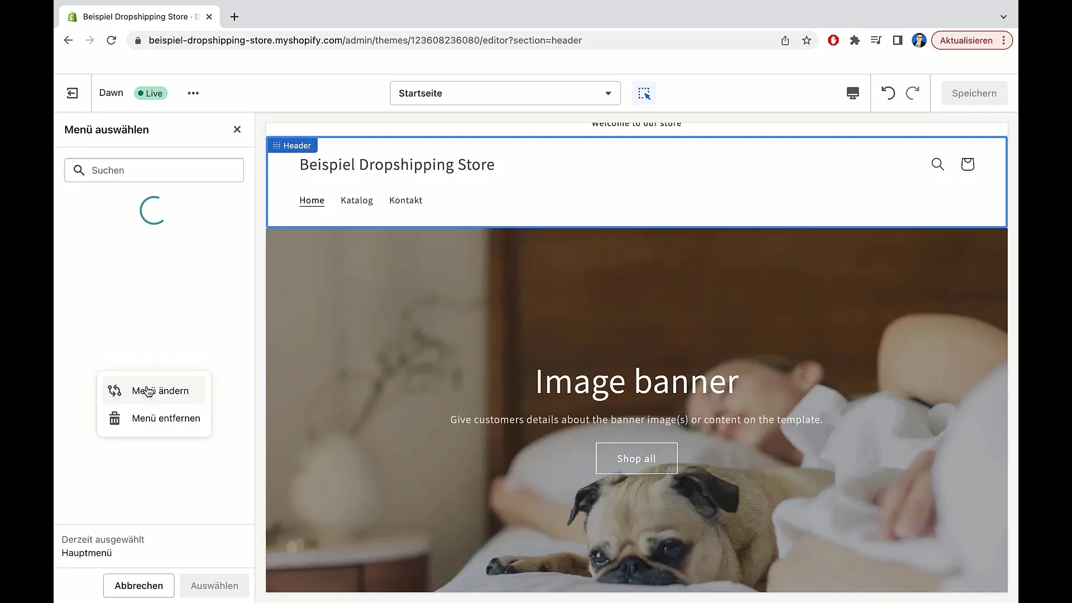The image size is (1072, 603).
Task: Share this page via address bar icon
Action: tap(785, 40)
